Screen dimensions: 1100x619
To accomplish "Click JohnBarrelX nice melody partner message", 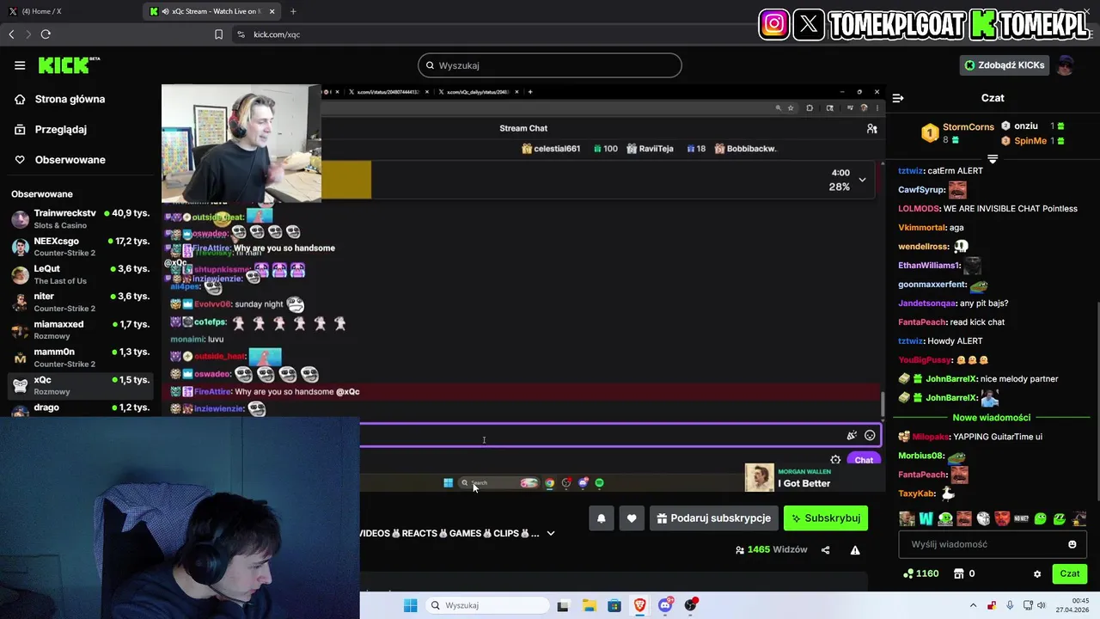I will pos(978,378).
